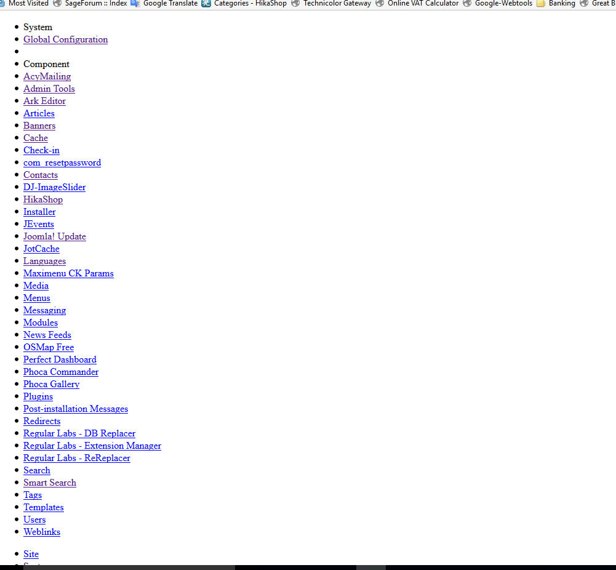This screenshot has width=616, height=570.
Task: Open Online VAT Calculator bookmark
Action: [x=423, y=3]
